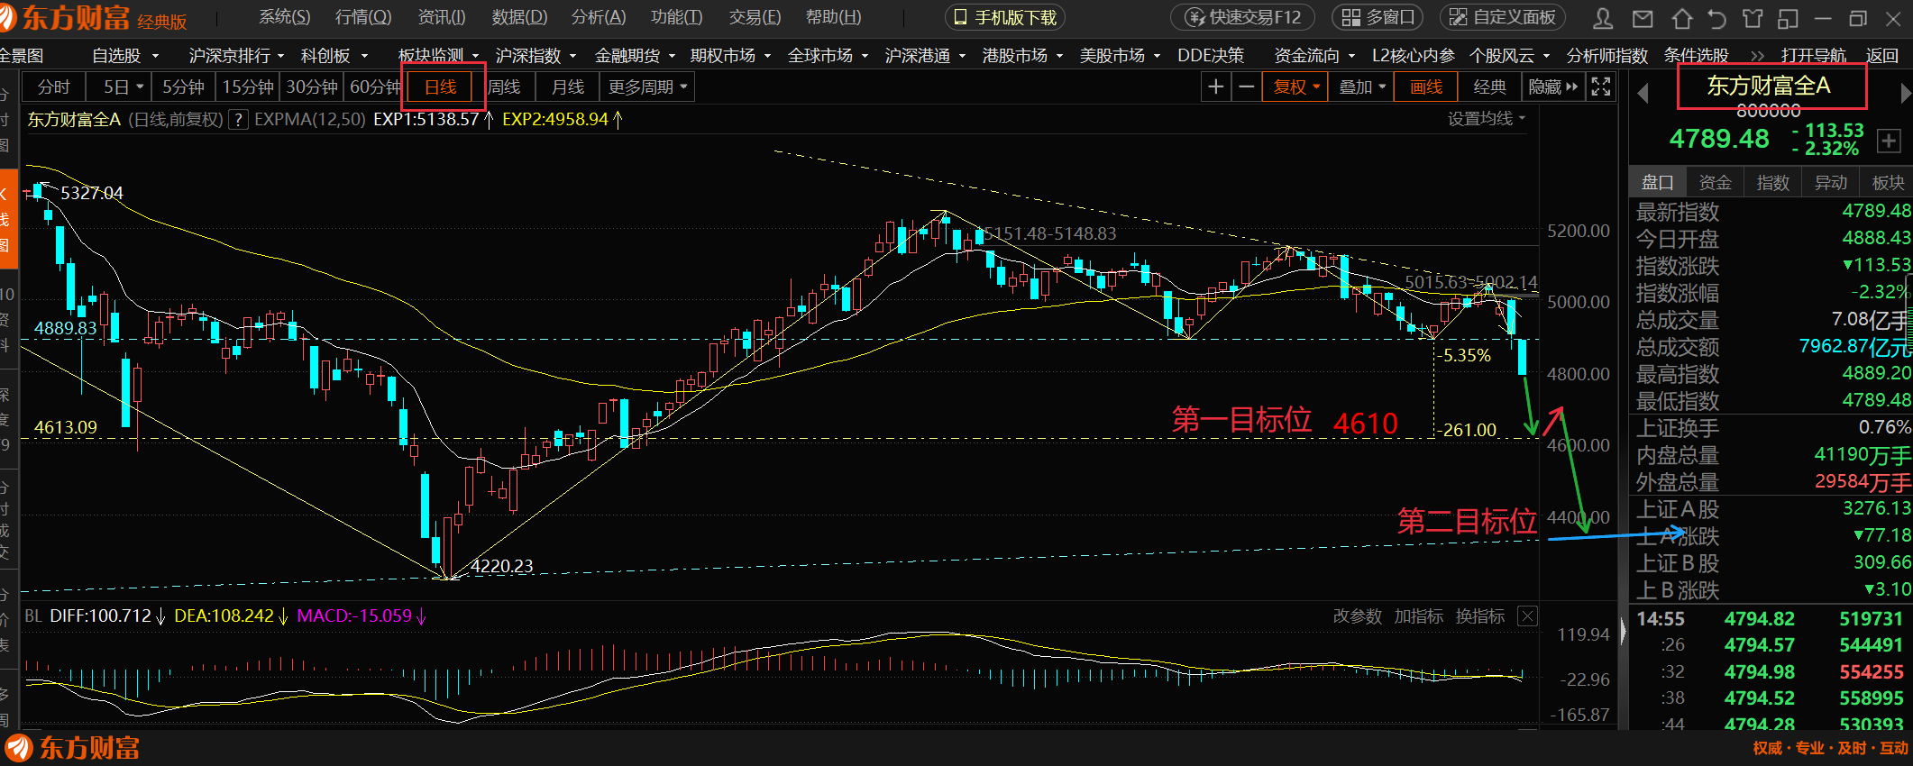Image resolution: width=1913 pixels, height=766 pixels.
Task: Click the mobile version download button
Action: (1005, 17)
